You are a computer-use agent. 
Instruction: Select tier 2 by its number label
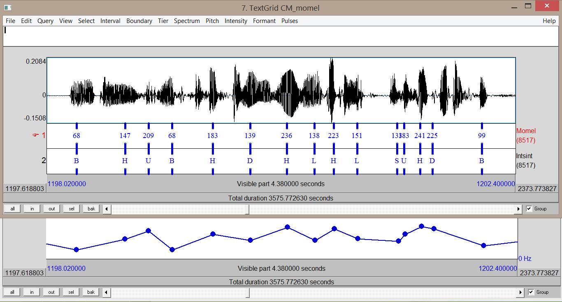[44, 161]
